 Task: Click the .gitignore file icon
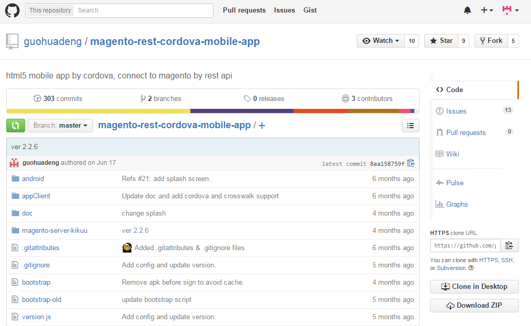(15, 265)
